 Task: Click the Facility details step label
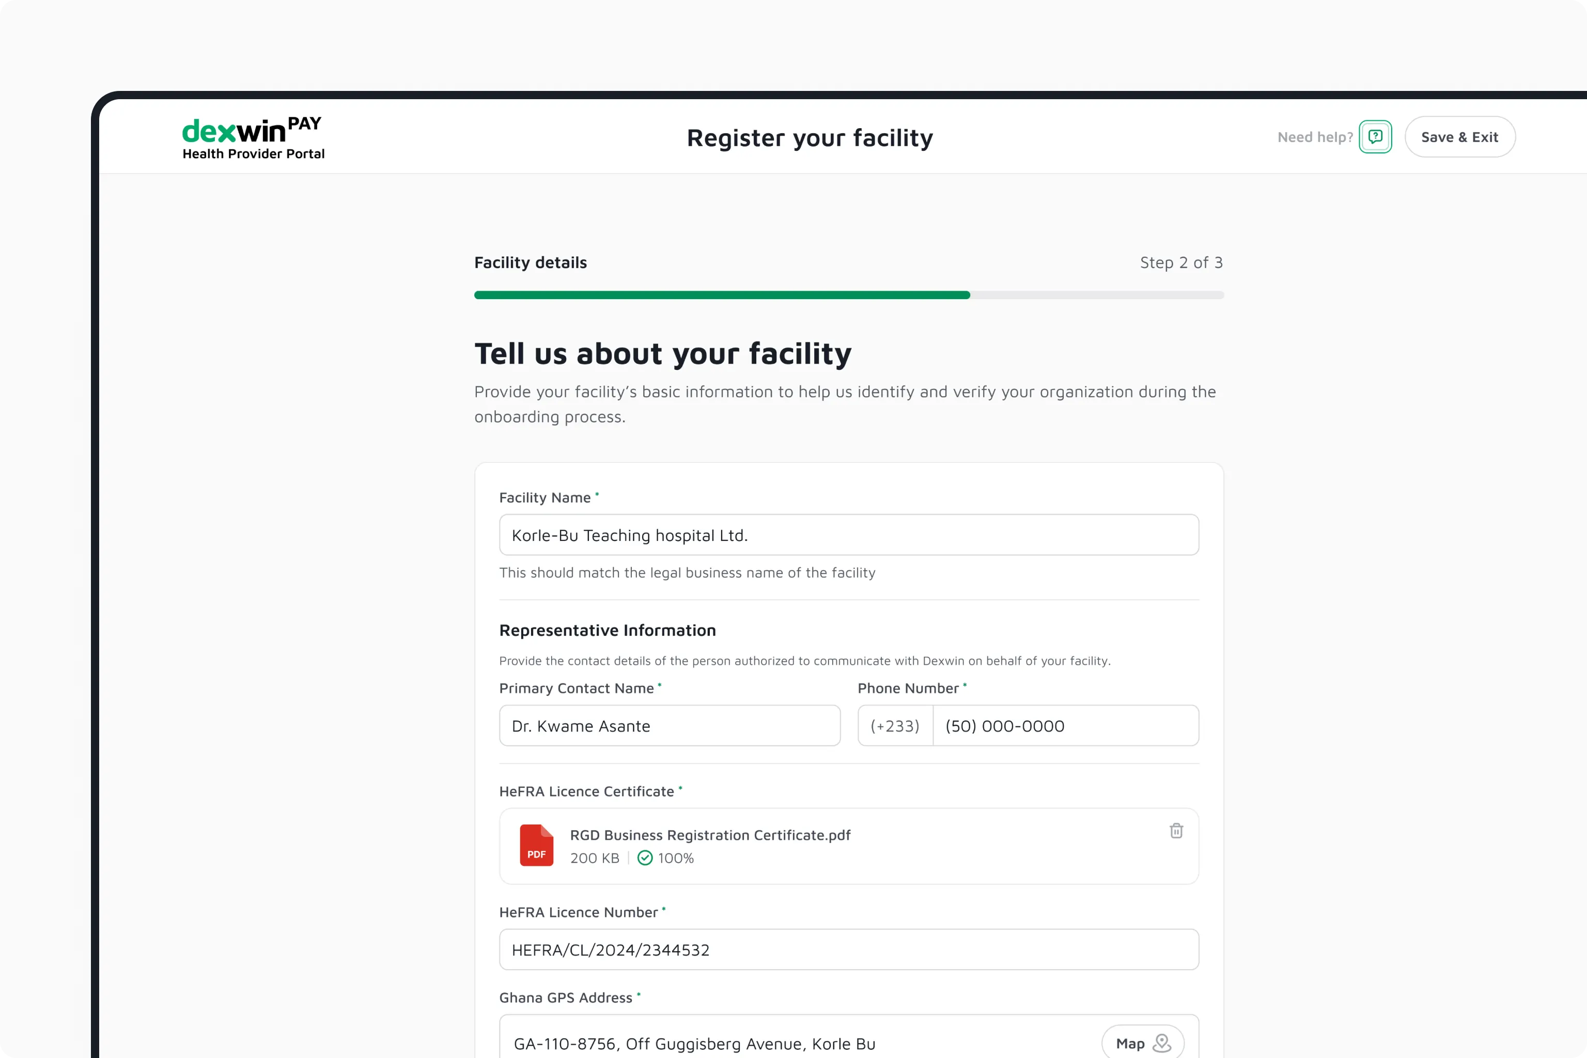coord(531,262)
